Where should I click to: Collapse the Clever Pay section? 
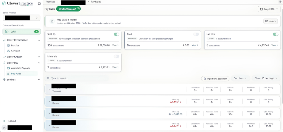tap(39, 63)
